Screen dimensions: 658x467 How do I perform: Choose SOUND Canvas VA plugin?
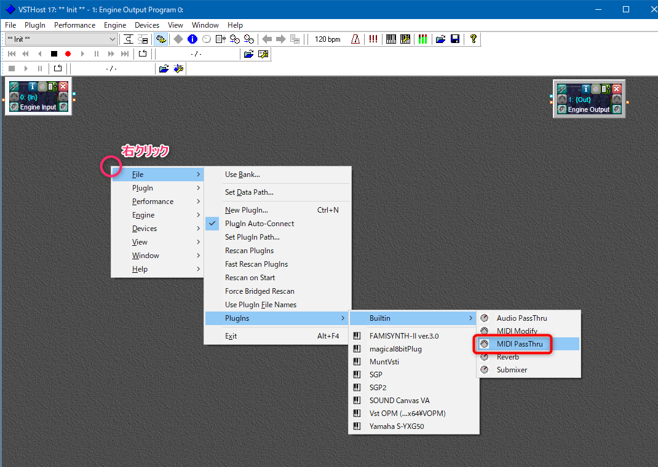click(x=414, y=401)
